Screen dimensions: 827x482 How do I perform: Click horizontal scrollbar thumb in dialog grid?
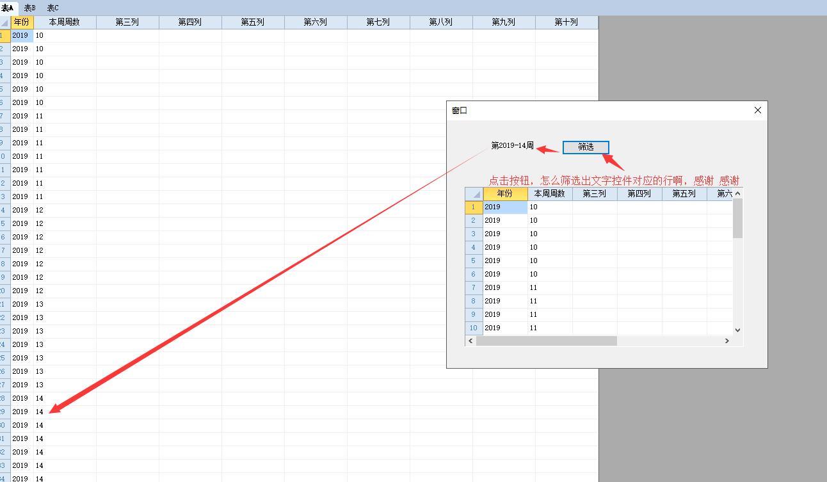pyautogui.click(x=546, y=341)
